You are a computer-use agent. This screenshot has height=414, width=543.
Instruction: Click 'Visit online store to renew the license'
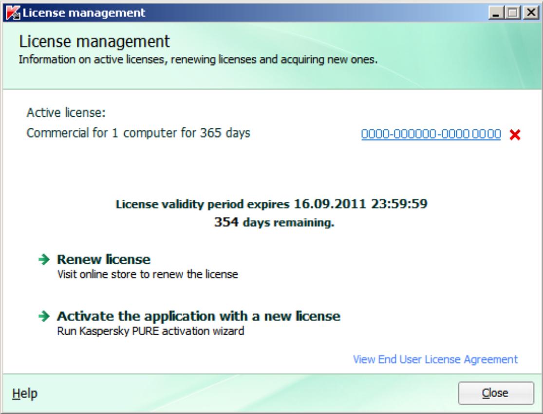(148, 274)
